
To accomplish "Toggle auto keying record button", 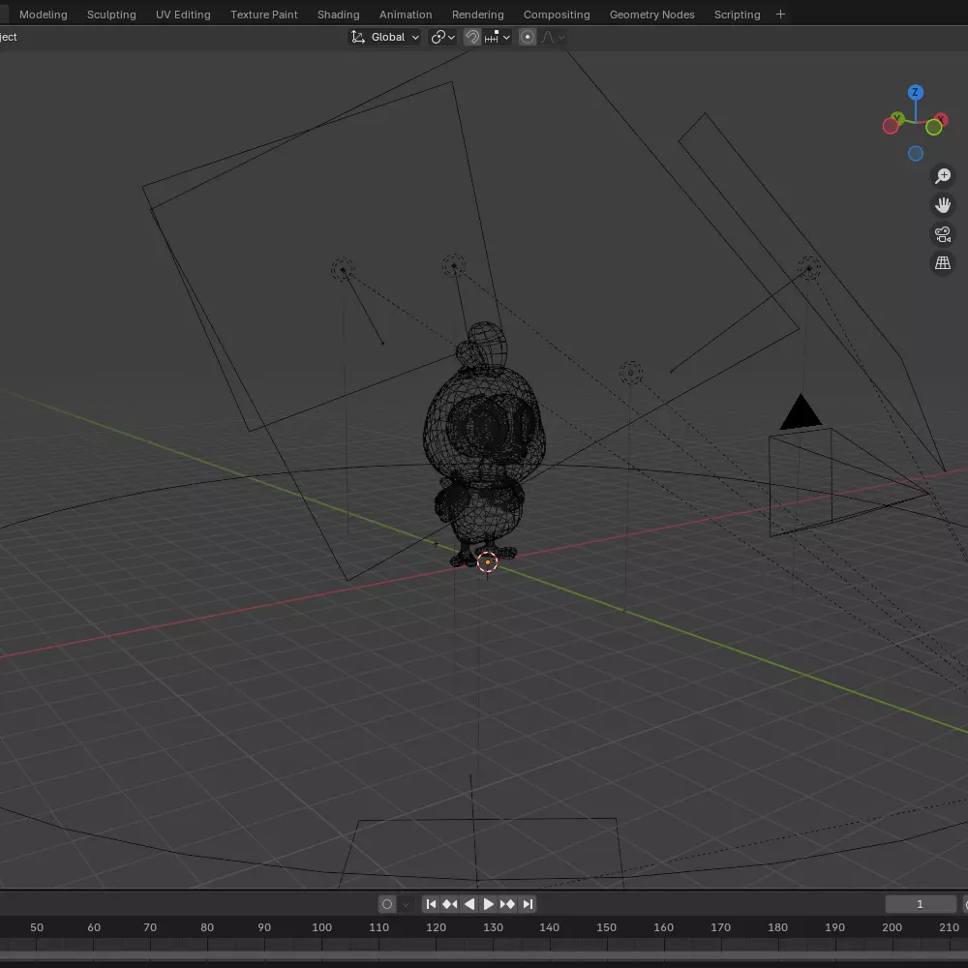I will pyautogui.click(x=387, y=904).
